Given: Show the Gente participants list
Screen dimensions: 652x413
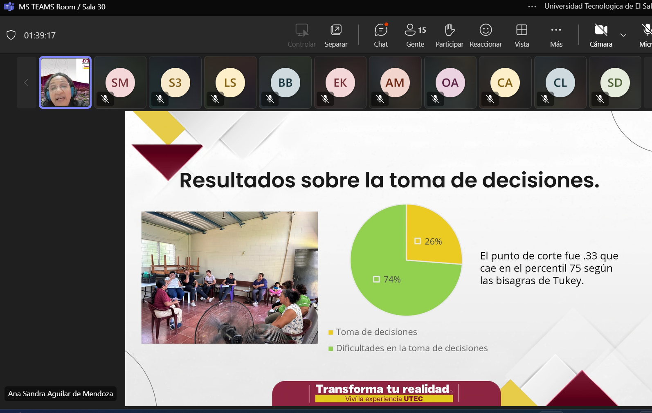Looking at the screenshot, I should (x=415, y=35).
